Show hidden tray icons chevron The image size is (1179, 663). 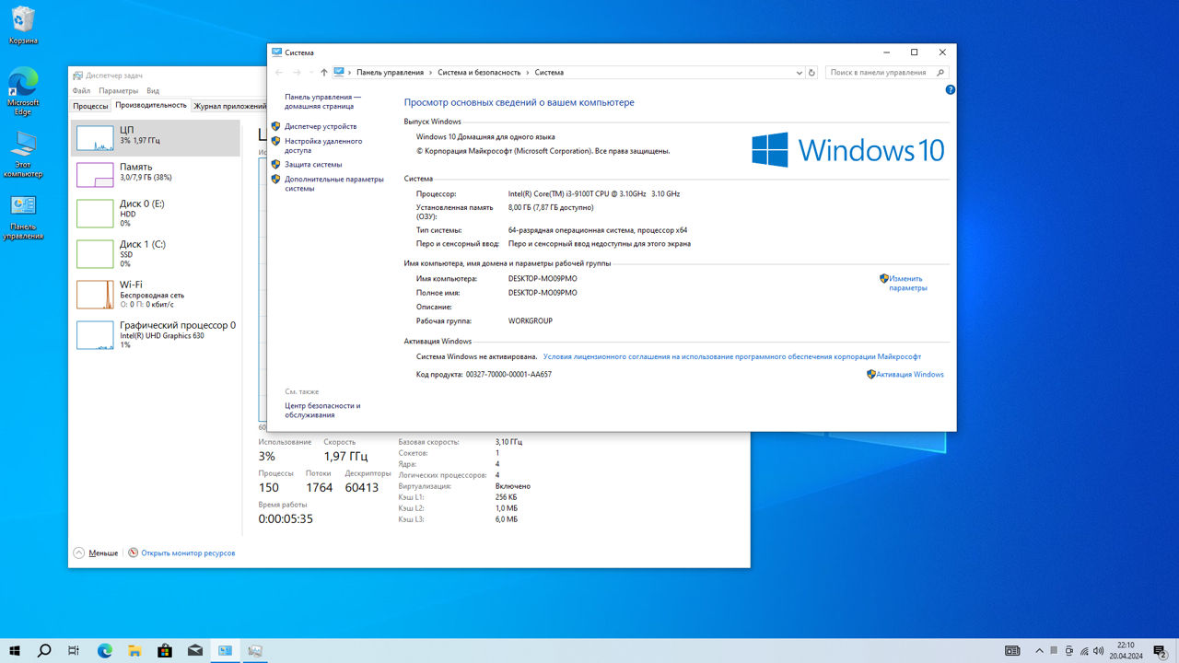[x=1040, y=651]
